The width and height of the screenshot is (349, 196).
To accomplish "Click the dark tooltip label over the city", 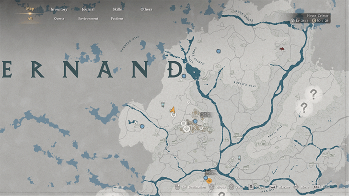I will [x=205, y=115].
